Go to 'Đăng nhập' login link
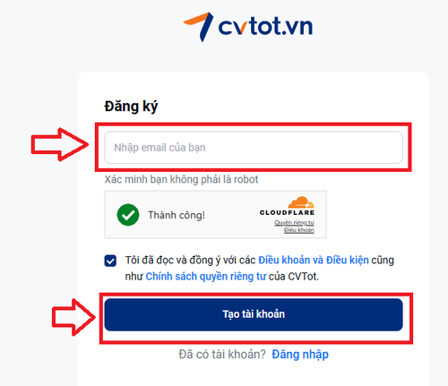The height and width of the screenshot is (386, 448). click(300, 355)
